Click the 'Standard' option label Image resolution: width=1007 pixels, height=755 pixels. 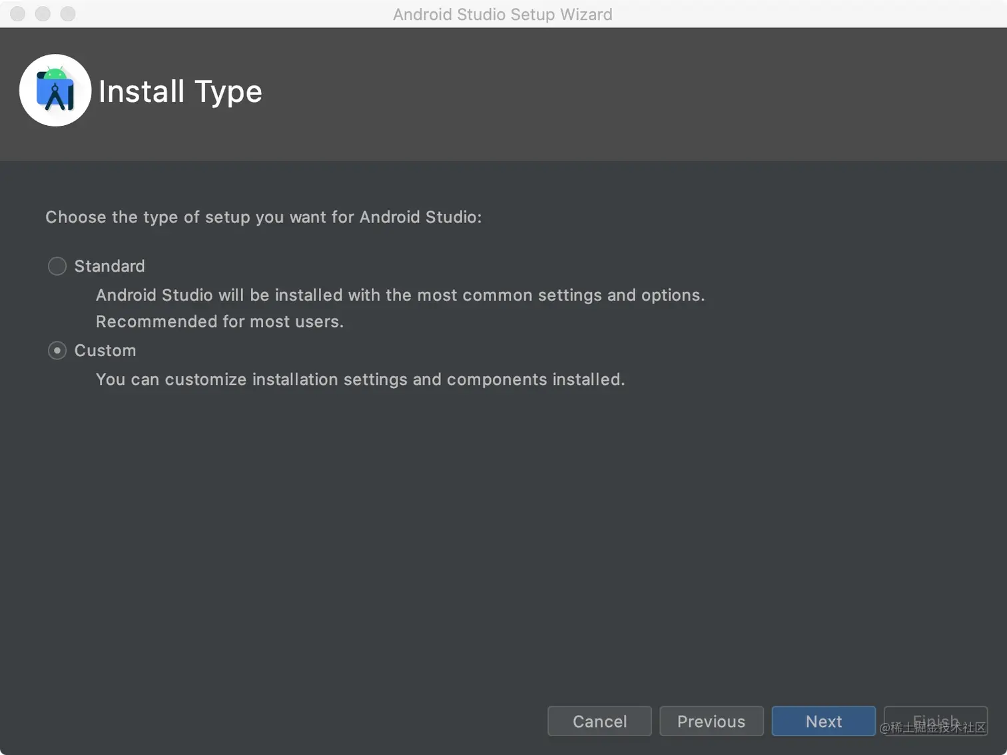point(109,266)
